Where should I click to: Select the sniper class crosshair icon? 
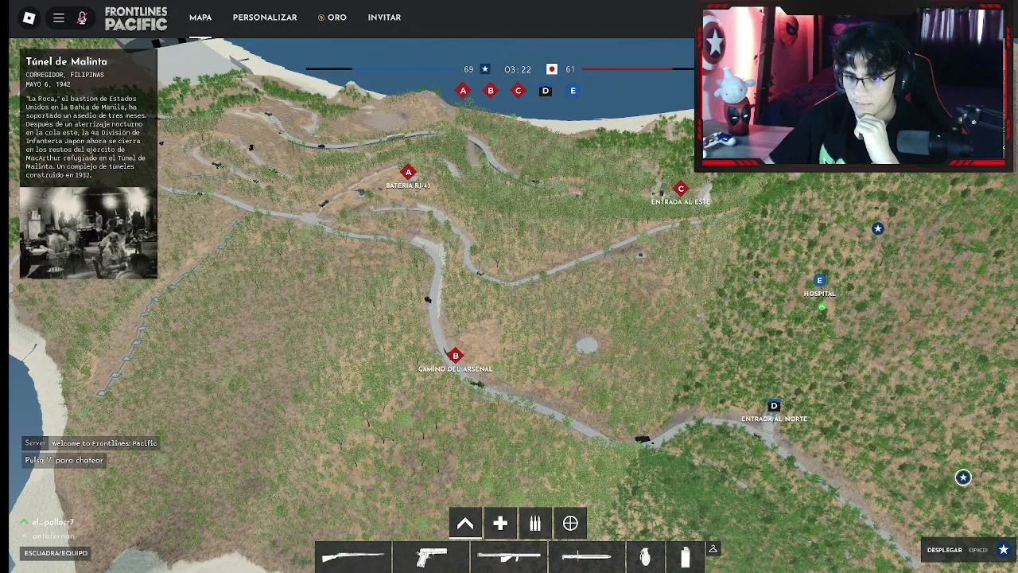click(x=570, y=524)
